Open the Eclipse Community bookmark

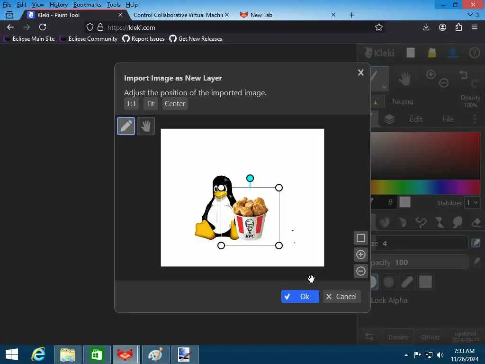89,39
